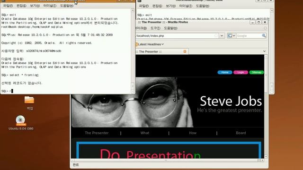Open 도구 menu in Firefox
This screenshot has width=303, height=170.
[x=155, y=28]
